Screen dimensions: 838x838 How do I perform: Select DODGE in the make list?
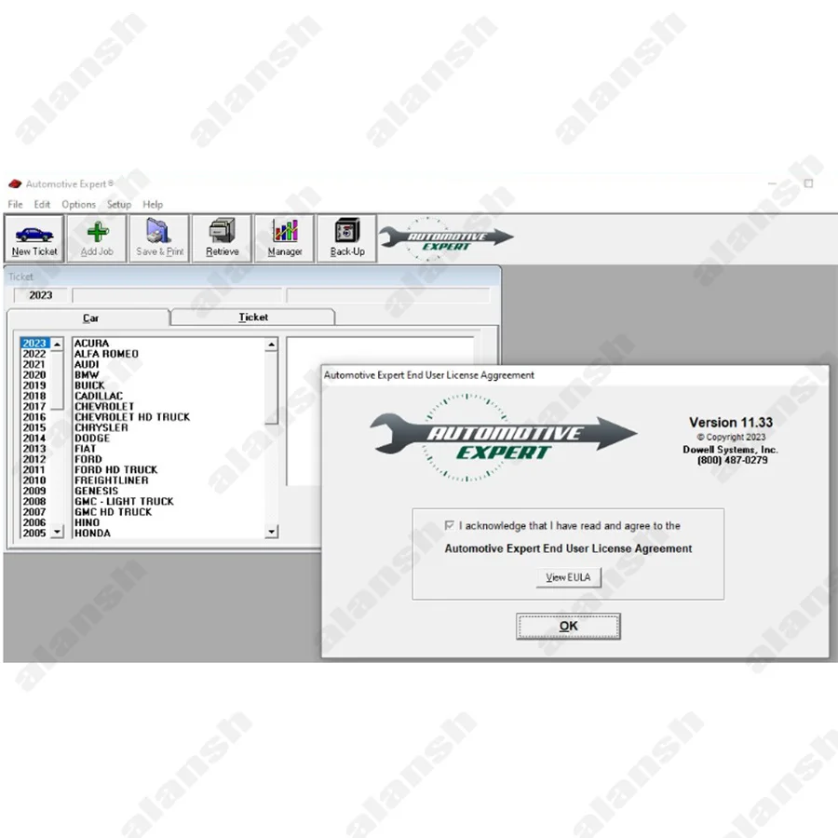(92, 439)
